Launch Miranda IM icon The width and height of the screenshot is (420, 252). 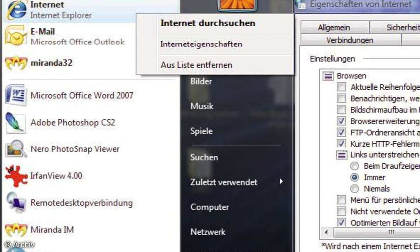click(x=16, y=230)
